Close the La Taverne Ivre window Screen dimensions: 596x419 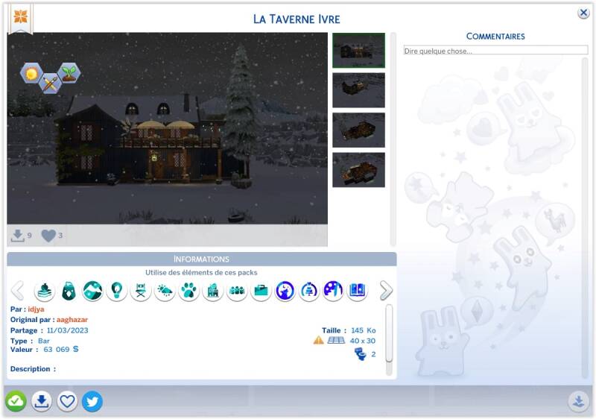(583, 13)
